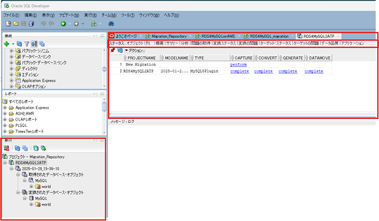Open the データ品質 sub-tab
Image resolution: width=379 pixels, height=221 pixels.
[x=330, y=43]
